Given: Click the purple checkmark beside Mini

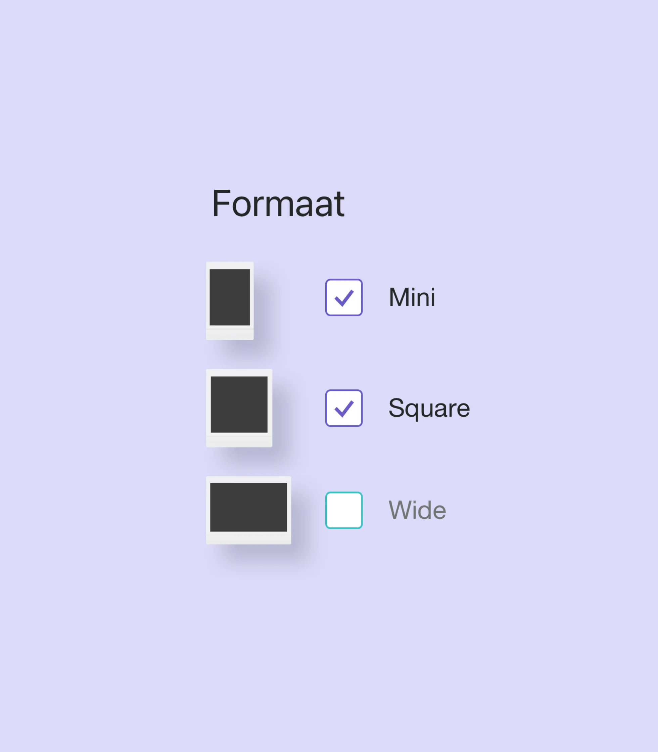Looking at the screenshot, I should point(344,298).
